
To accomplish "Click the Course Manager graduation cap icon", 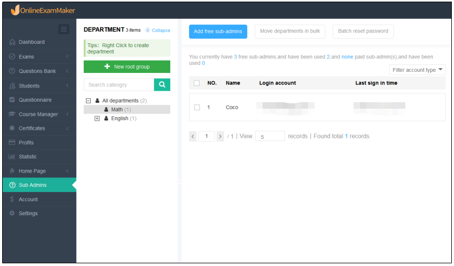I will [x=12, y=114].
